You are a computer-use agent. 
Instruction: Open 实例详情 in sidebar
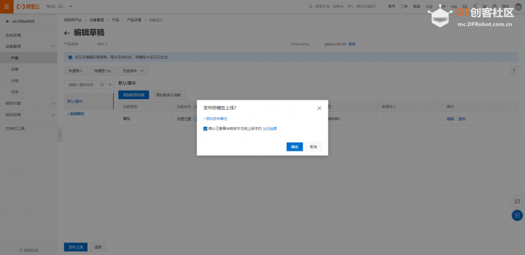tap(13, 35)
